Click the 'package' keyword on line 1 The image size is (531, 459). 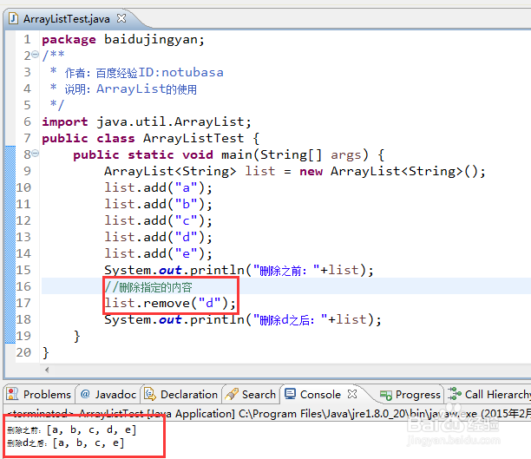click(69, 40)
